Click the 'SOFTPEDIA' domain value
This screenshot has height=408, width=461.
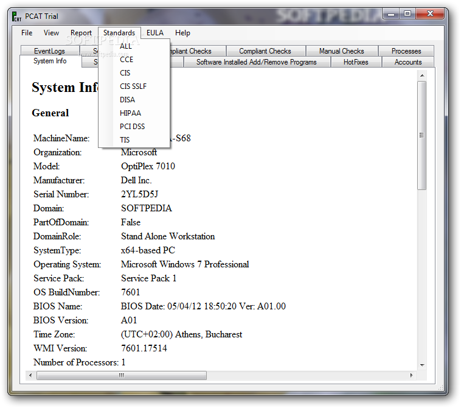(146, 208)
